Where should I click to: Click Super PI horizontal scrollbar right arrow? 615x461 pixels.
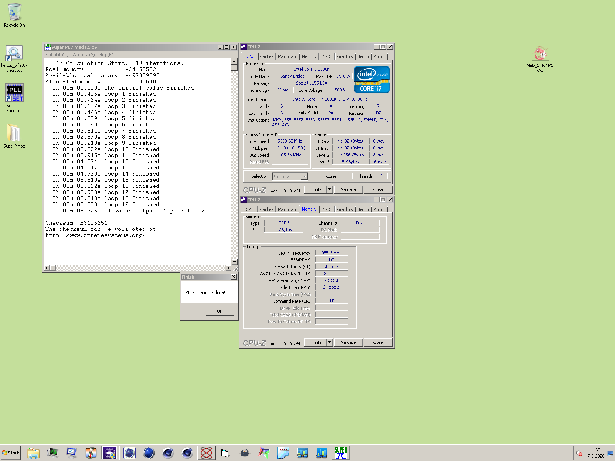(228, 268)
